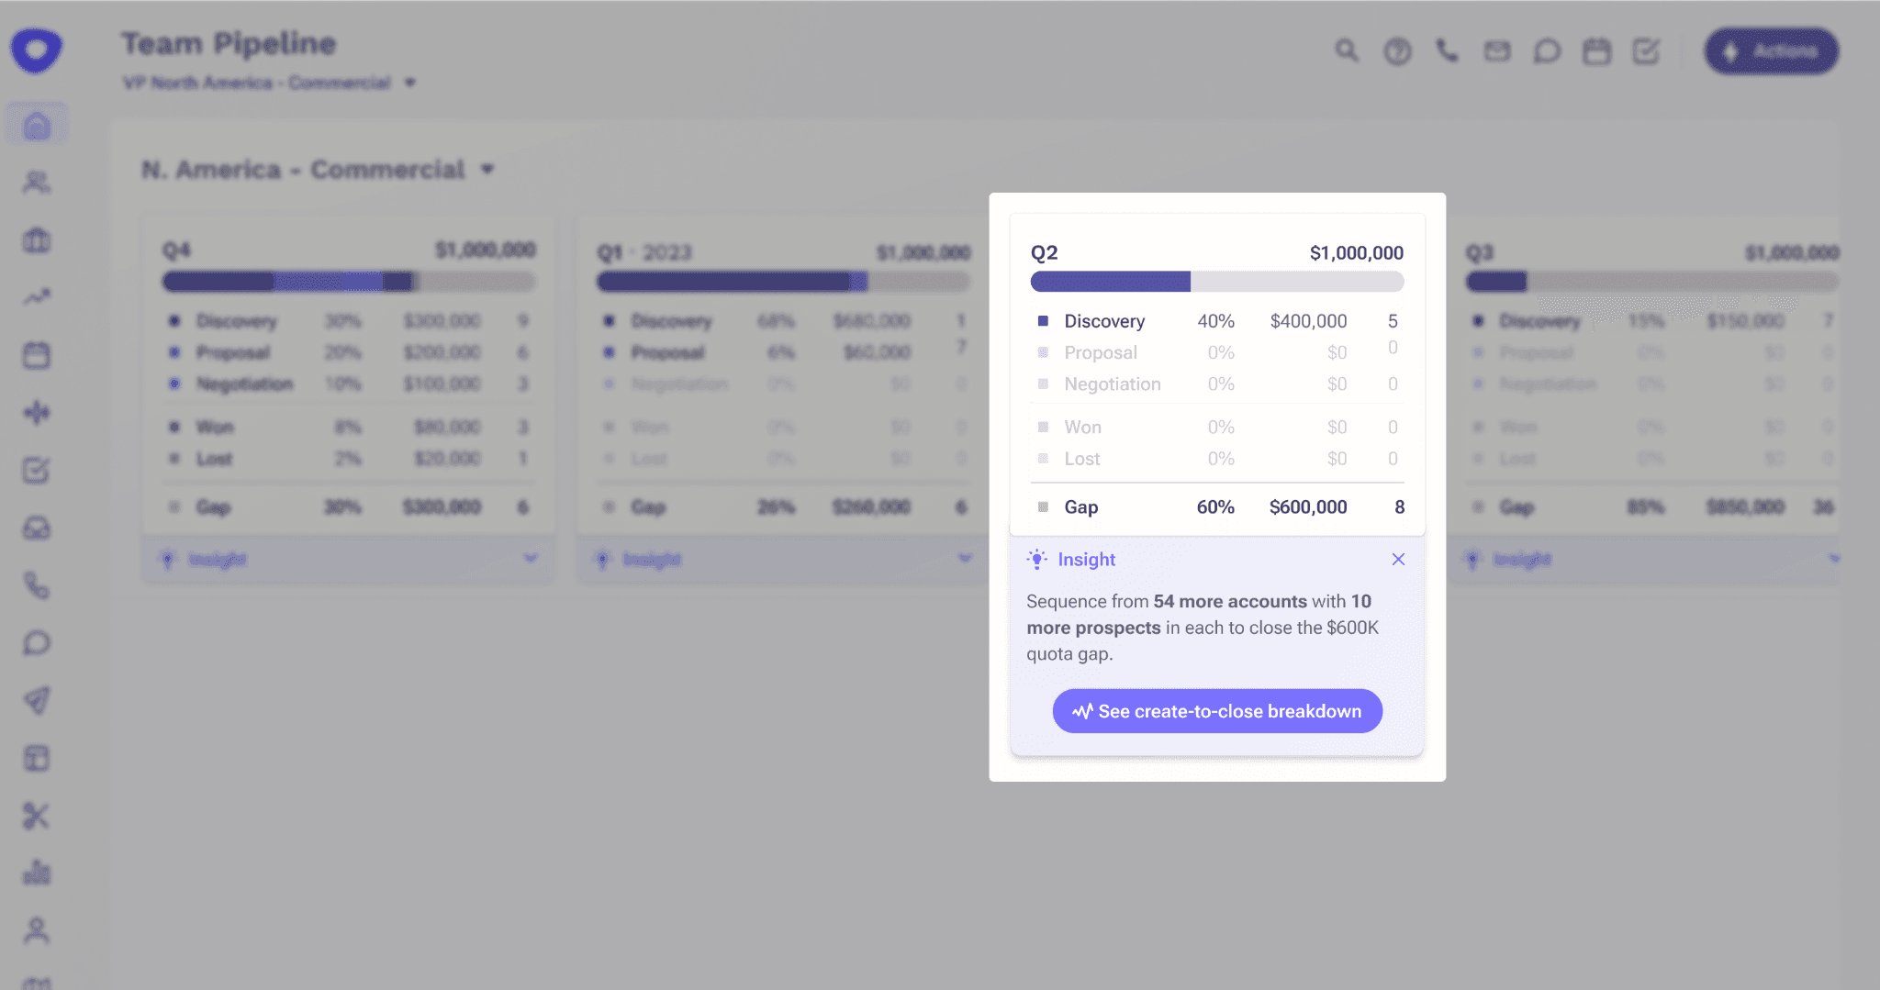1880x990 pixels.
Task: Open the tasks checkbox icon in the sidebar
Action: pos(36,470)
